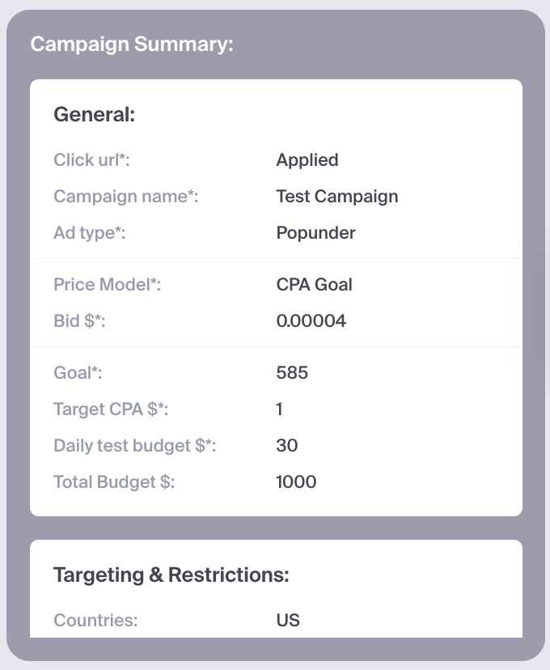Click the Bid $ label
This screenshot has height=670, width=550.
tap(79, 321)
